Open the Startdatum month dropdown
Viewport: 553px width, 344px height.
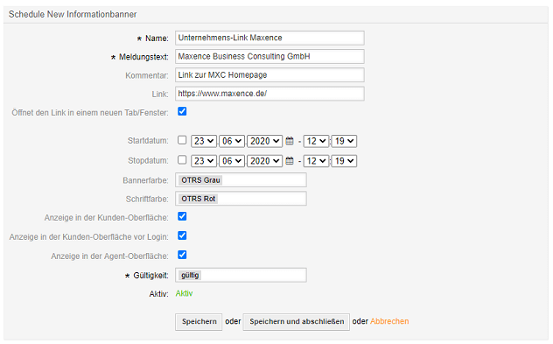[232, 141]
